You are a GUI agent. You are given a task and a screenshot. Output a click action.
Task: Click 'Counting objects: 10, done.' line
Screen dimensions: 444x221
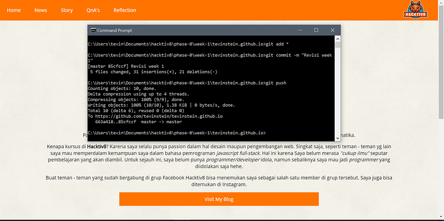pyautogui.click(x=122, y=89)
